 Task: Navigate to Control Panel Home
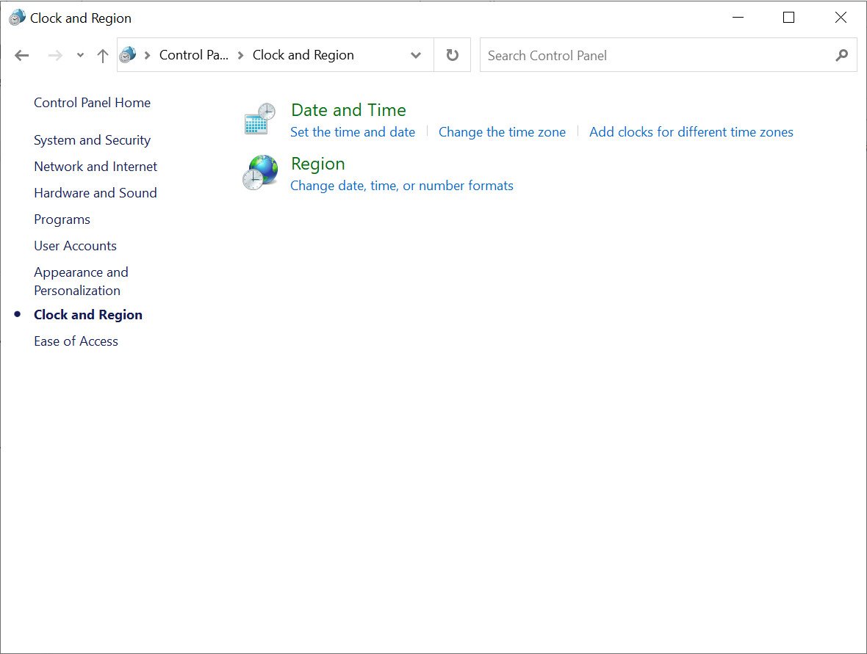tap(92, 103)
